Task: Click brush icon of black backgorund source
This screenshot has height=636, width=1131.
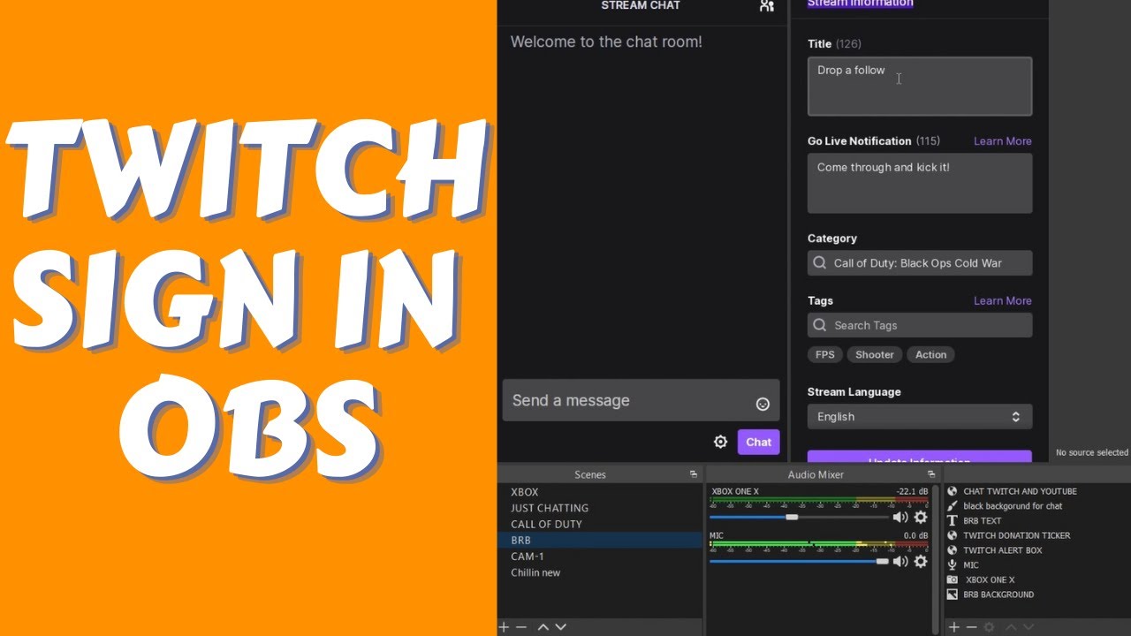Action: point(953,506)
